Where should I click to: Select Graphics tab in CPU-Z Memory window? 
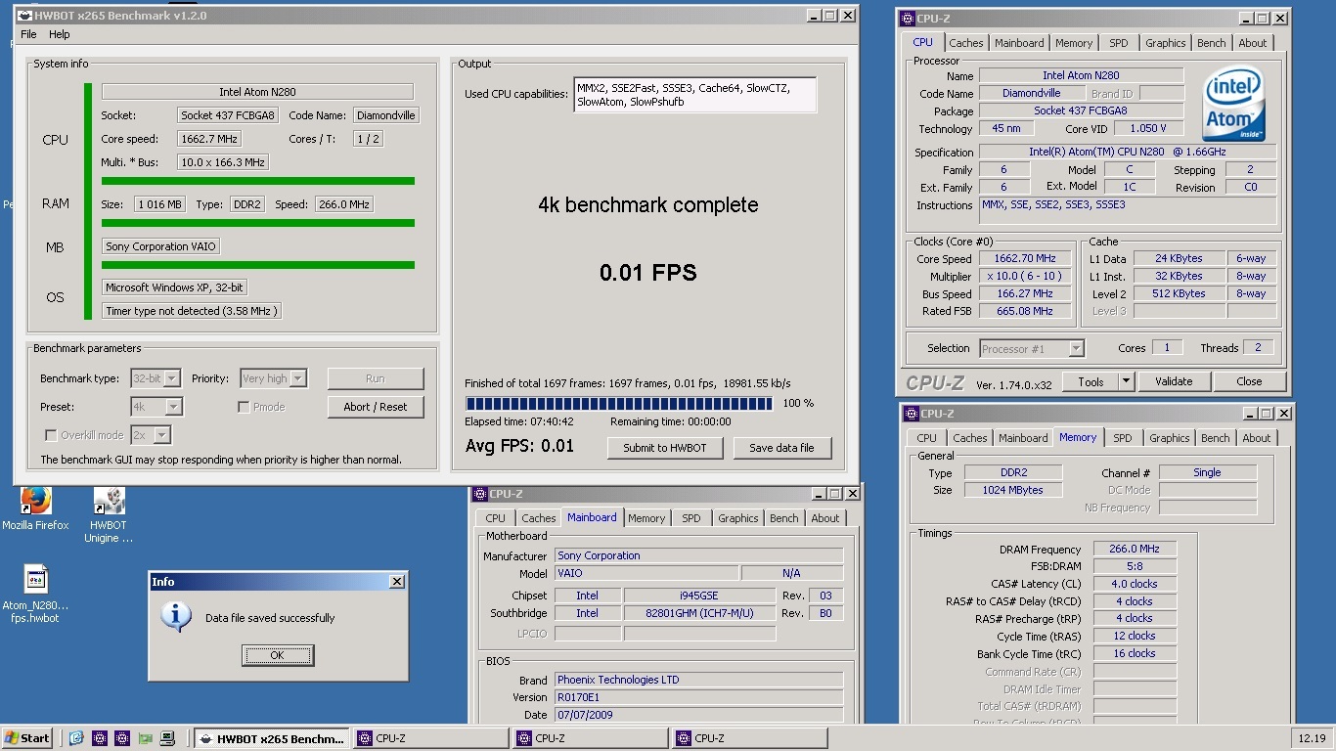1170,438
